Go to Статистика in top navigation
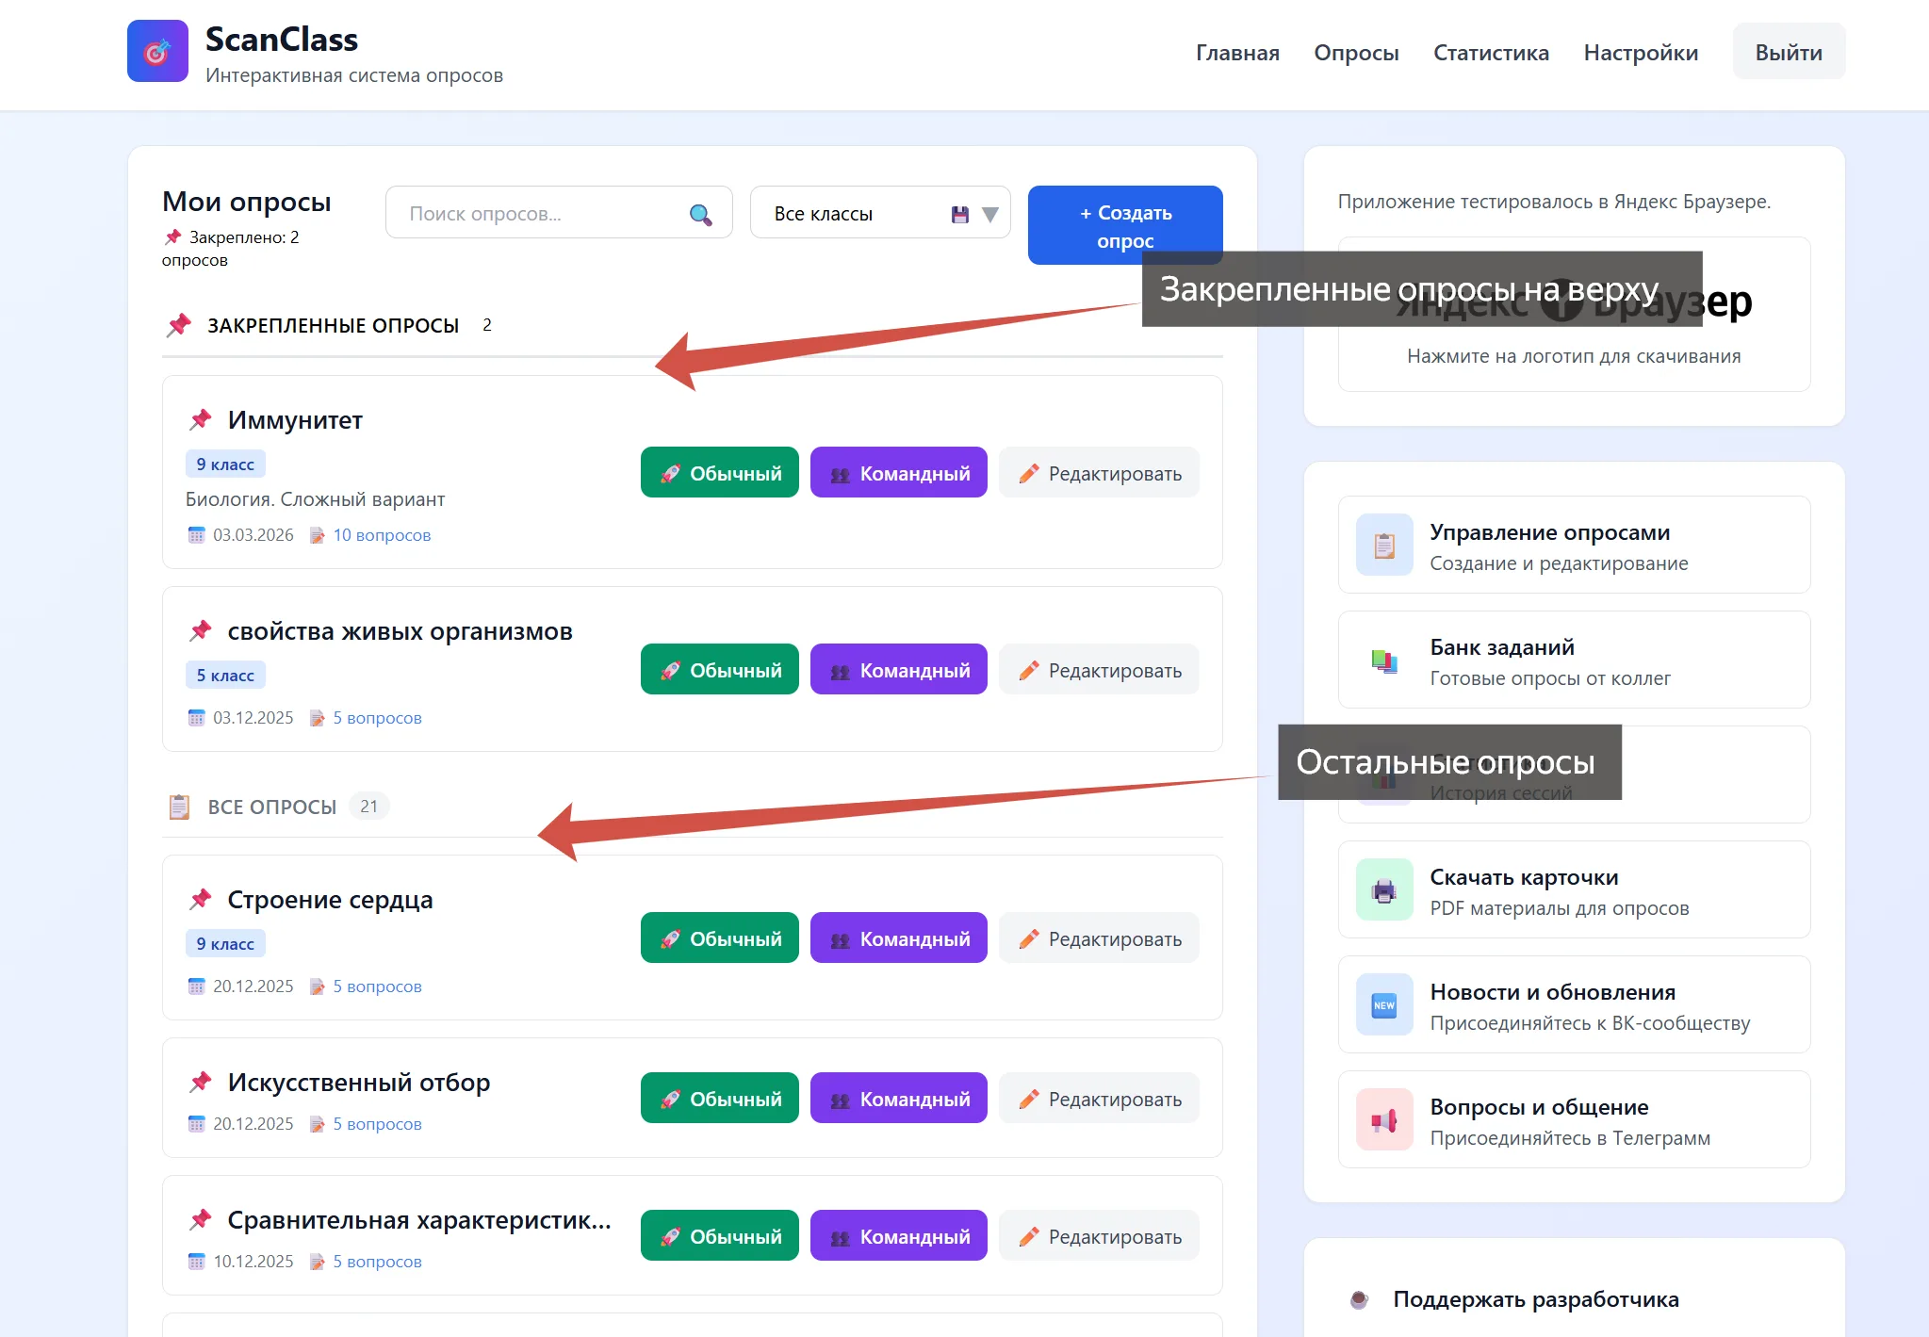This screenshot has width=1929, height=1337. [x=1490, y=53]
